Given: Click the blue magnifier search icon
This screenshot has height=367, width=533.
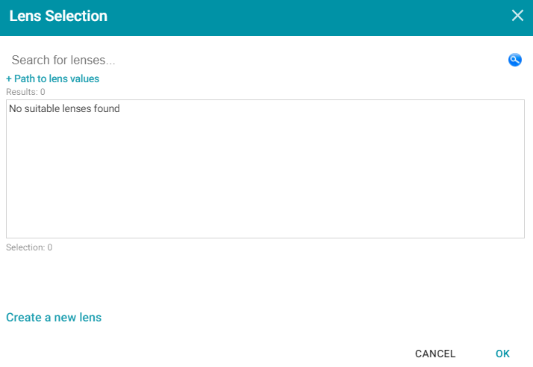Looking at the screenshot, I should [514, 60].
